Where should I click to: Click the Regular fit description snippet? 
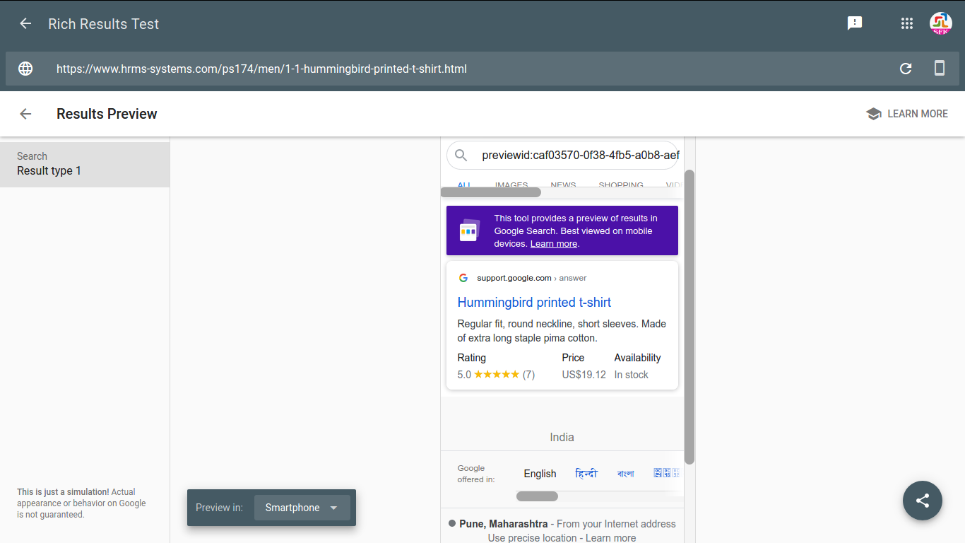pyautogui.click(x=562, y=331)
